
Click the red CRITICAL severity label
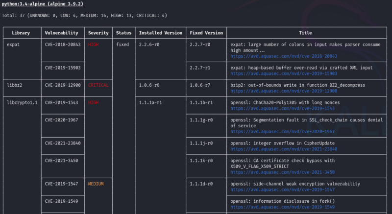point(98,85)
